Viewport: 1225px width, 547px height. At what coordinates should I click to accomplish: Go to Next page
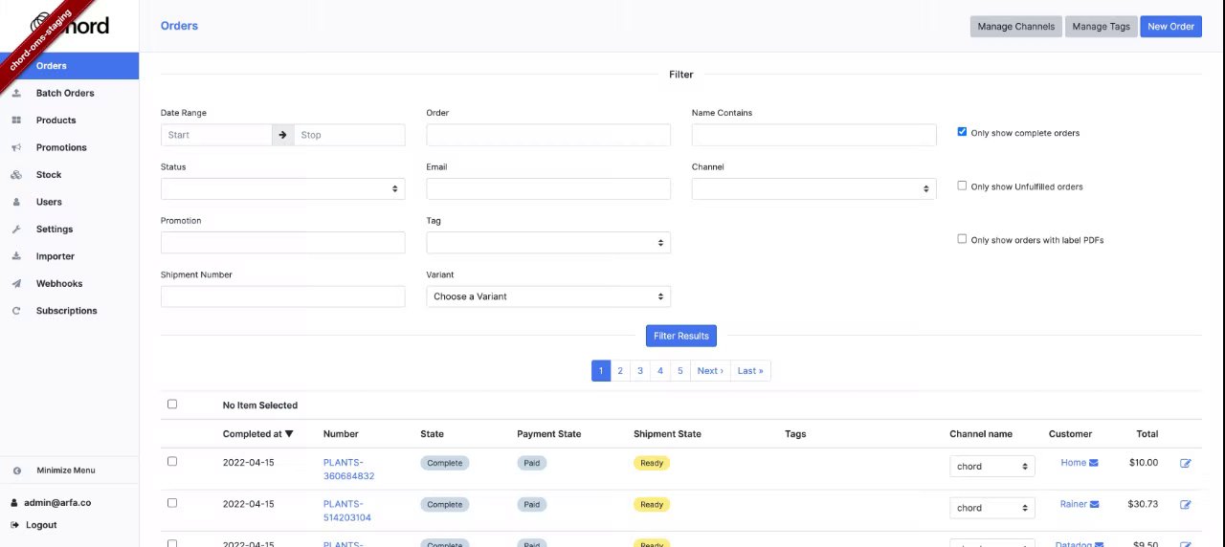tap(710, 371)
